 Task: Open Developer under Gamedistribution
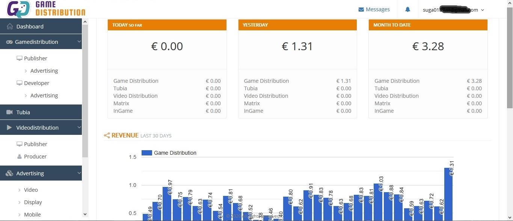click(x=36, y=83)
